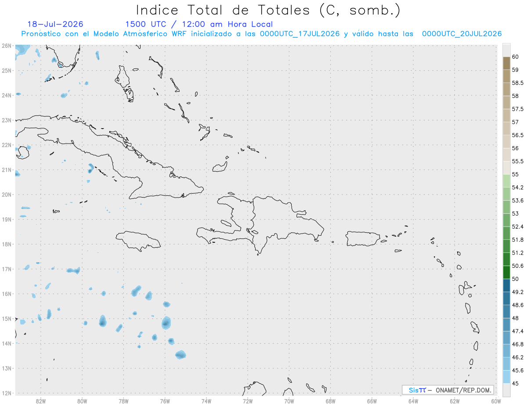Click the 15N latitude label
Screen dimensions: 527x407
pos(7,319)
